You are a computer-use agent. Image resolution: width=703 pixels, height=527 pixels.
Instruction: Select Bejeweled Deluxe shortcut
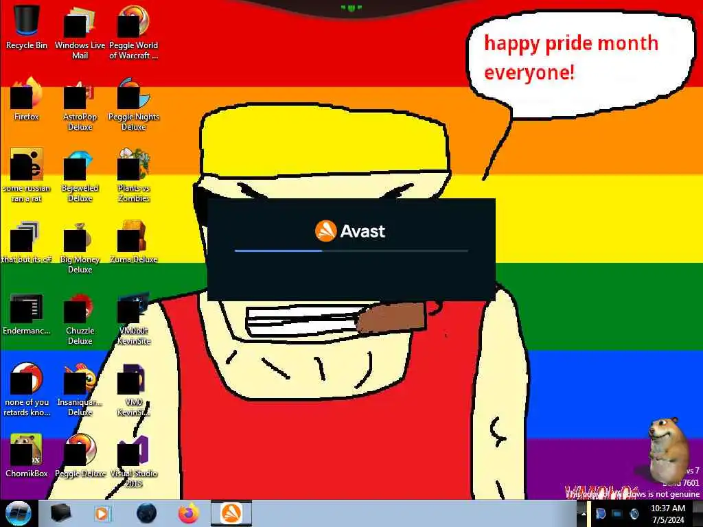(x=80, y=176)
